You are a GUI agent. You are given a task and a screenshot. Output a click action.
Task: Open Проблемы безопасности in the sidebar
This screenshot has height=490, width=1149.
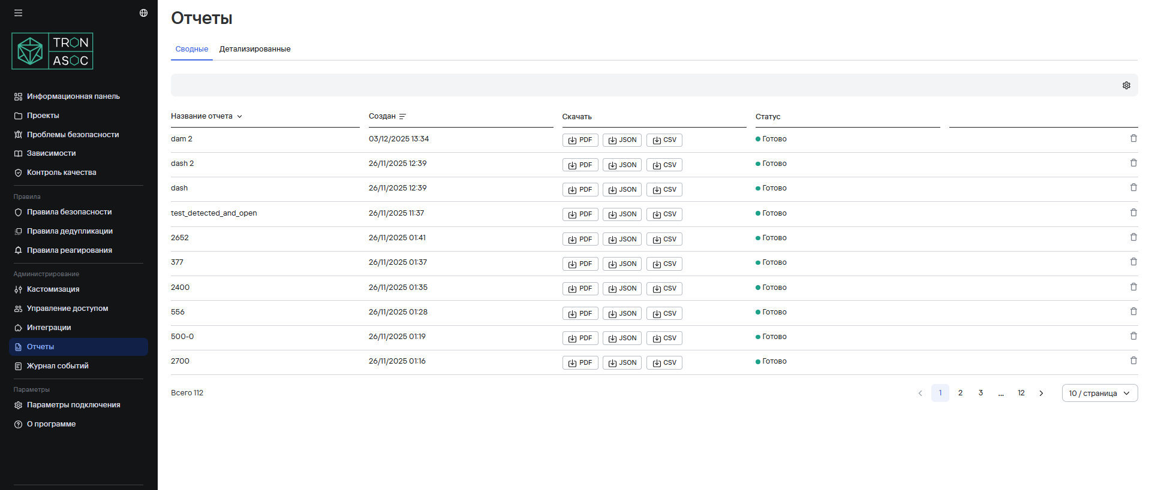pos(73,135)
